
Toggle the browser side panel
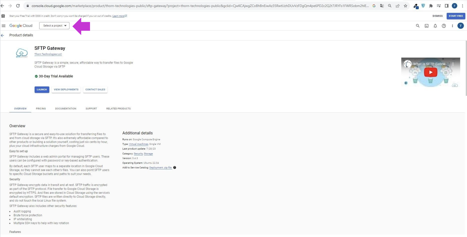coord(446,6)
